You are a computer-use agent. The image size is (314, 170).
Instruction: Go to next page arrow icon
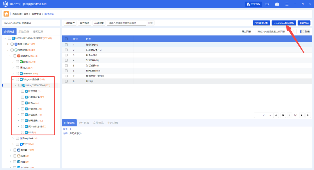(x=302, y=115)
